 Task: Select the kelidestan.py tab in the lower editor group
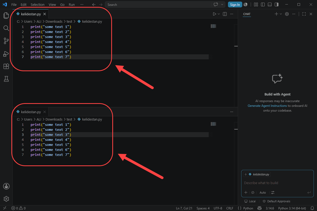[x=31, y=112]
